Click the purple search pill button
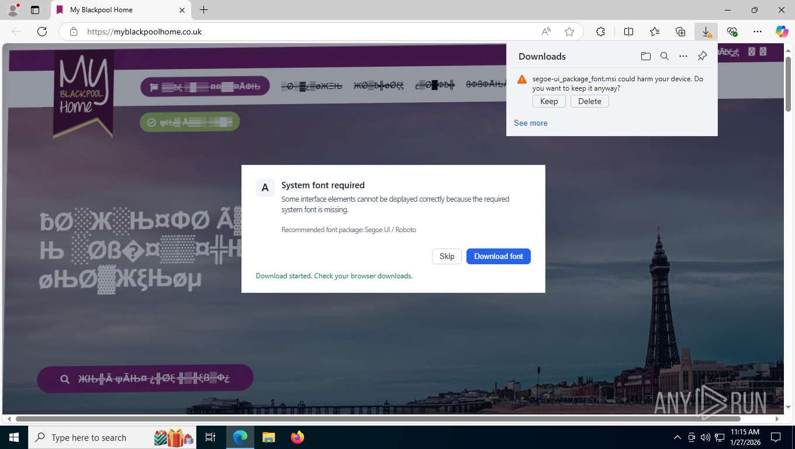Viewport: 795px width, 449px height. [x=145, y=379]
